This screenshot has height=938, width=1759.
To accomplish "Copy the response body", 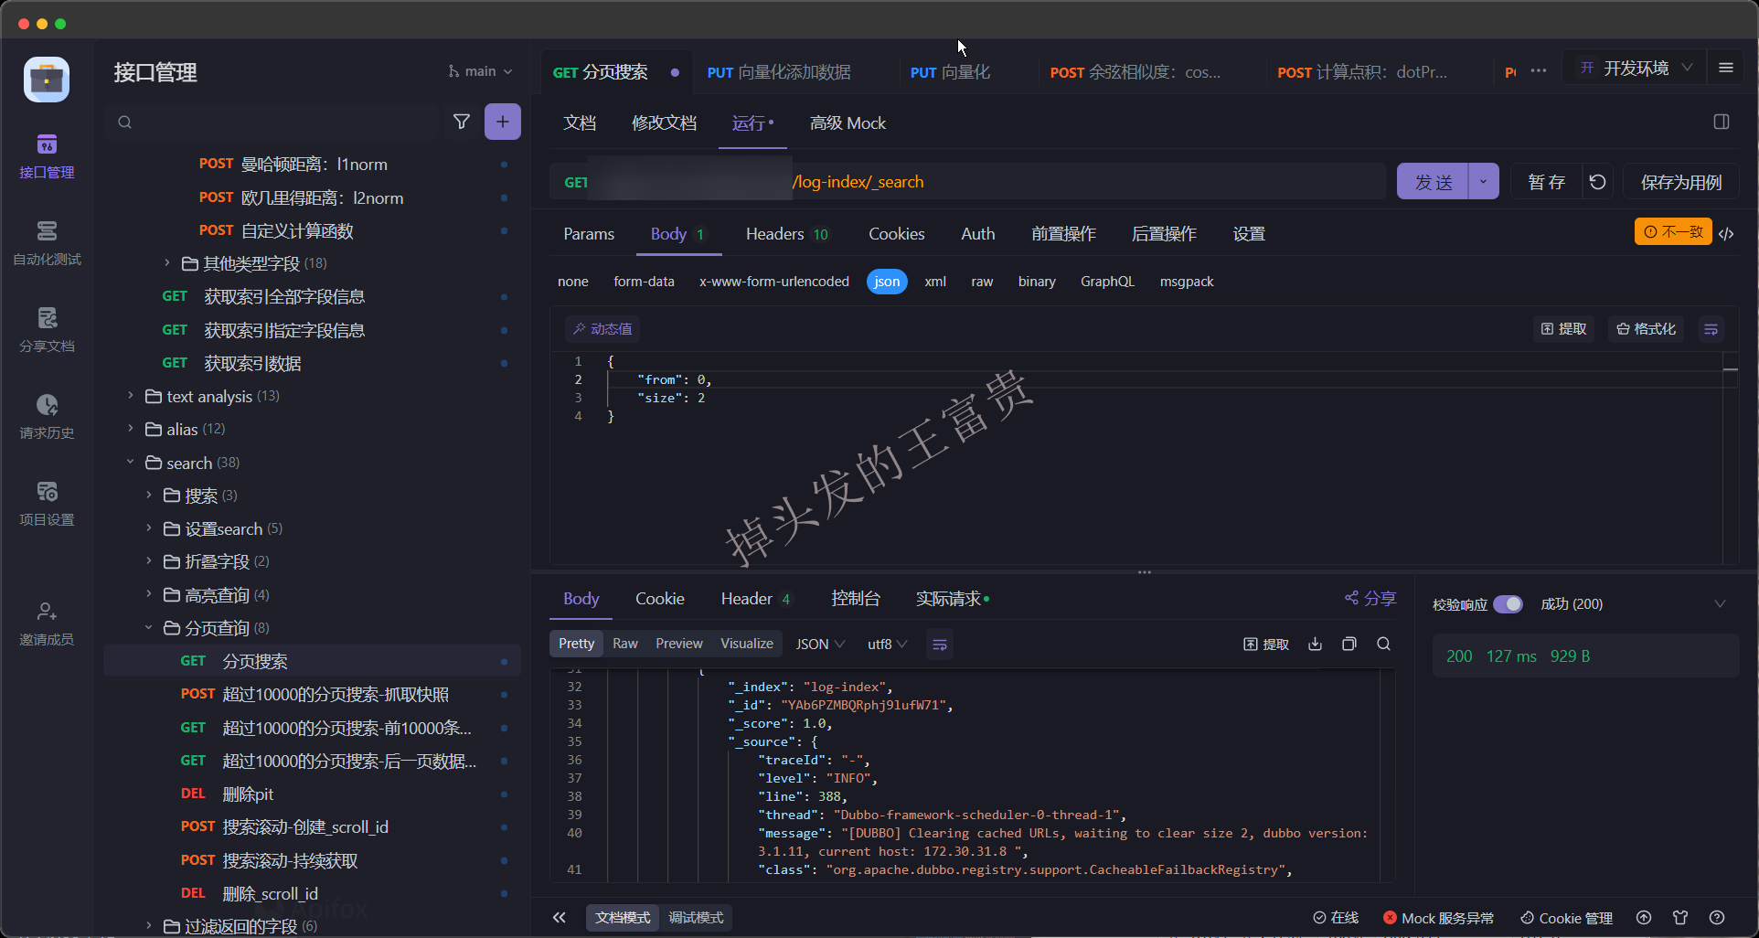I will pos(1349,645).
